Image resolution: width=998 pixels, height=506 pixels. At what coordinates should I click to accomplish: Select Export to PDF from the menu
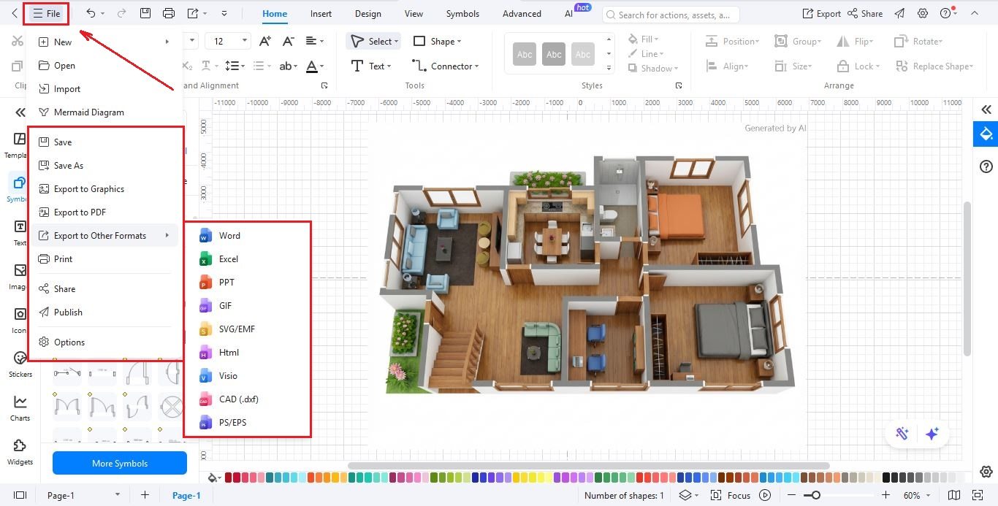80,212
